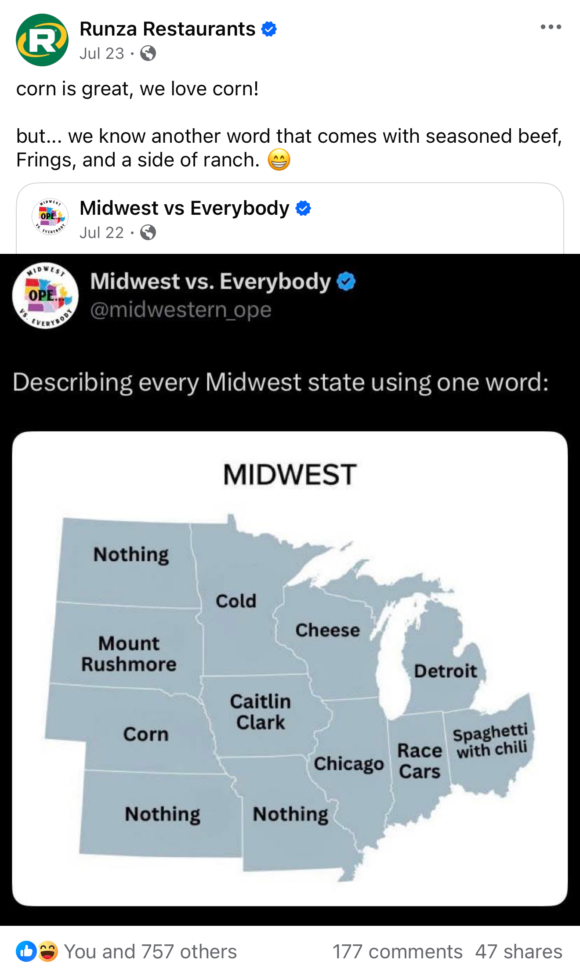Tap Runza's blue verified badge
This screenshot has width=580, height=975.
269,29
